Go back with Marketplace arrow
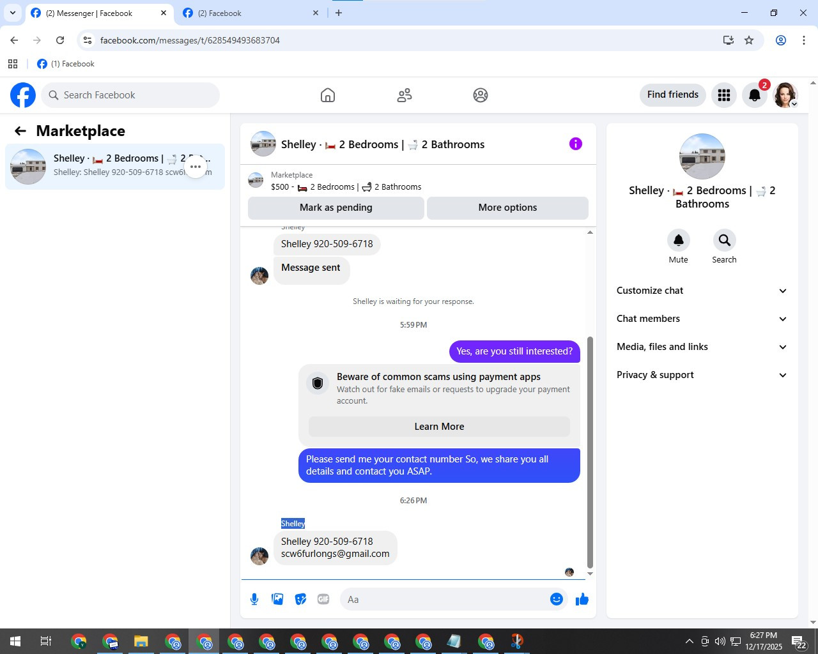818x654 pixels. 20,131
